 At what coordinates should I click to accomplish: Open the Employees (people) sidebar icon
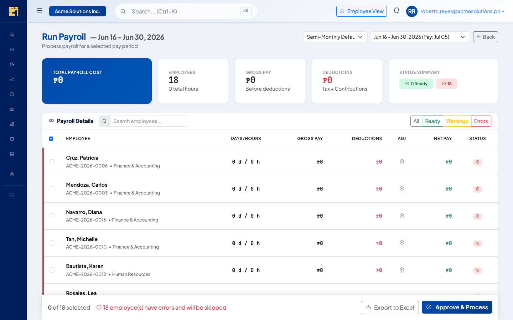click(x=12, y=49)
